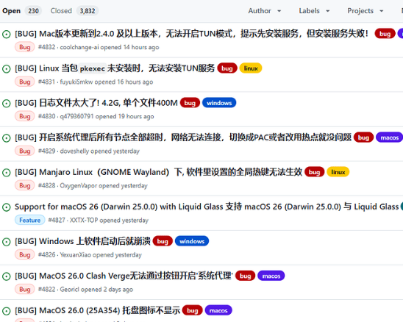Click Bug type badge under issue #4822
Screen dimensions: 403x322
25,290
